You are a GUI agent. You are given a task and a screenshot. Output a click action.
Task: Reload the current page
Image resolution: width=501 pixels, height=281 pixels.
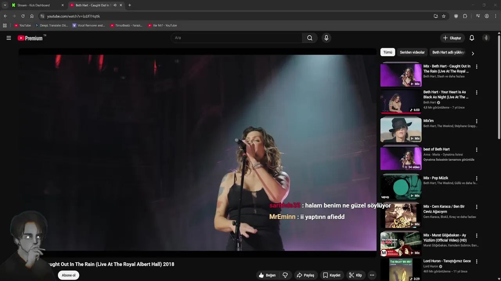point(23,16)
